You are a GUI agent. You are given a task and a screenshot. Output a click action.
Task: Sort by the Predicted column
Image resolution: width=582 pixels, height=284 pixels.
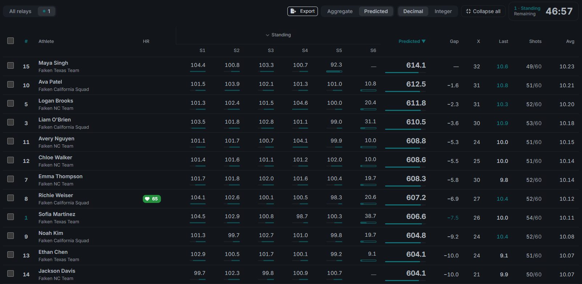412,41
